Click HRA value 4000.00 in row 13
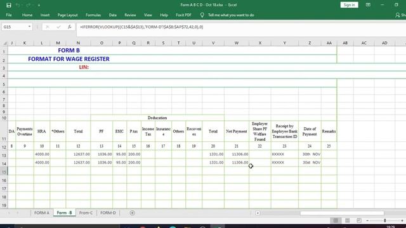The width and height of the screenshot is (406, 228). click(x=42, y=154)
